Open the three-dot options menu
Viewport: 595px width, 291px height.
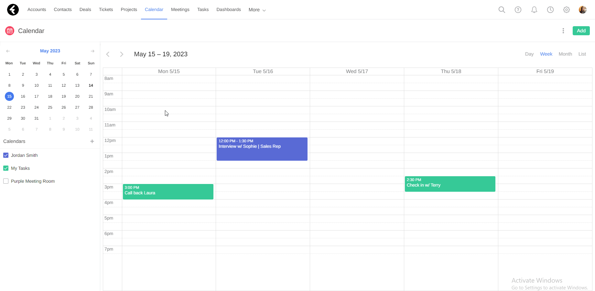(563, 31)
